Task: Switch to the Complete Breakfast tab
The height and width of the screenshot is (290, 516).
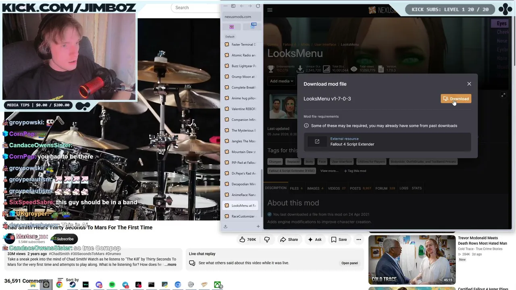Action: tap(241, 87)
